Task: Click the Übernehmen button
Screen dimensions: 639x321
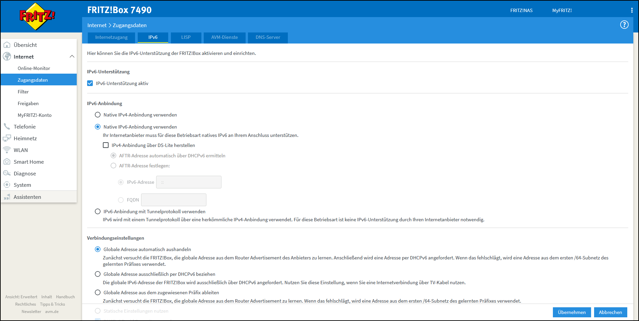Action: 572,312
